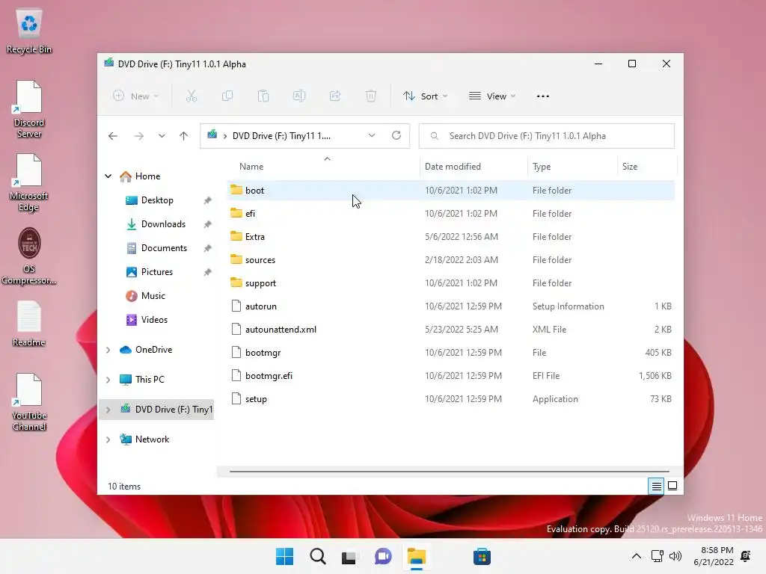Select the sources folder
This screenshot has height=574, width=766.
451,259
